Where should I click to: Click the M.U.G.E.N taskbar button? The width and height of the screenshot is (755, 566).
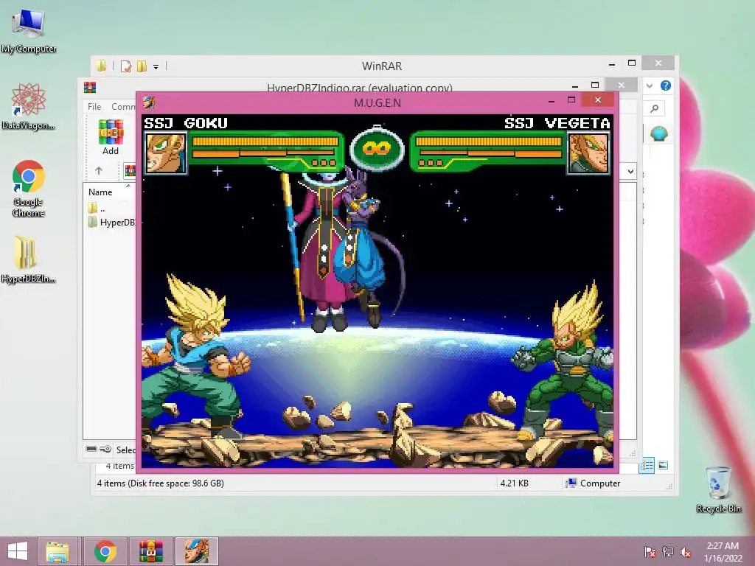pos(196,551)
